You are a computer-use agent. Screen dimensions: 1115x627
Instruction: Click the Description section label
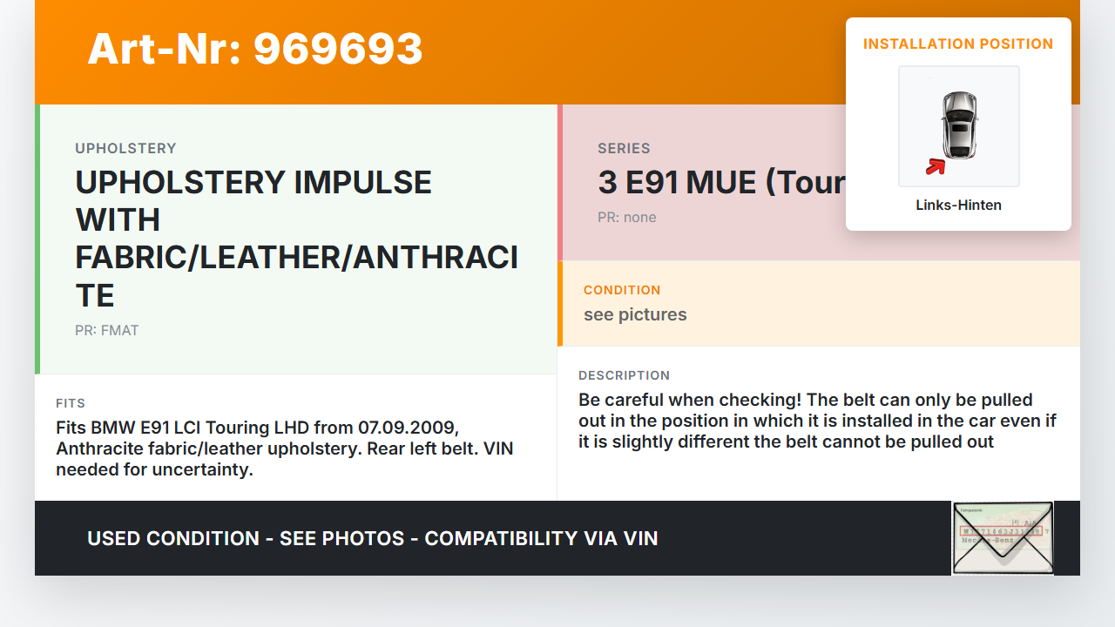(624, 375)
